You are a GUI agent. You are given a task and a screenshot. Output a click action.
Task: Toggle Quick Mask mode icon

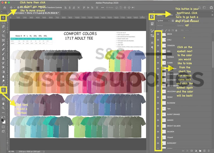coord(3,127)
